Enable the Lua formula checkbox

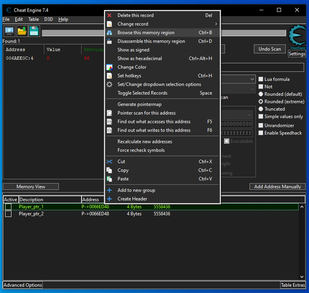(261, 79)
